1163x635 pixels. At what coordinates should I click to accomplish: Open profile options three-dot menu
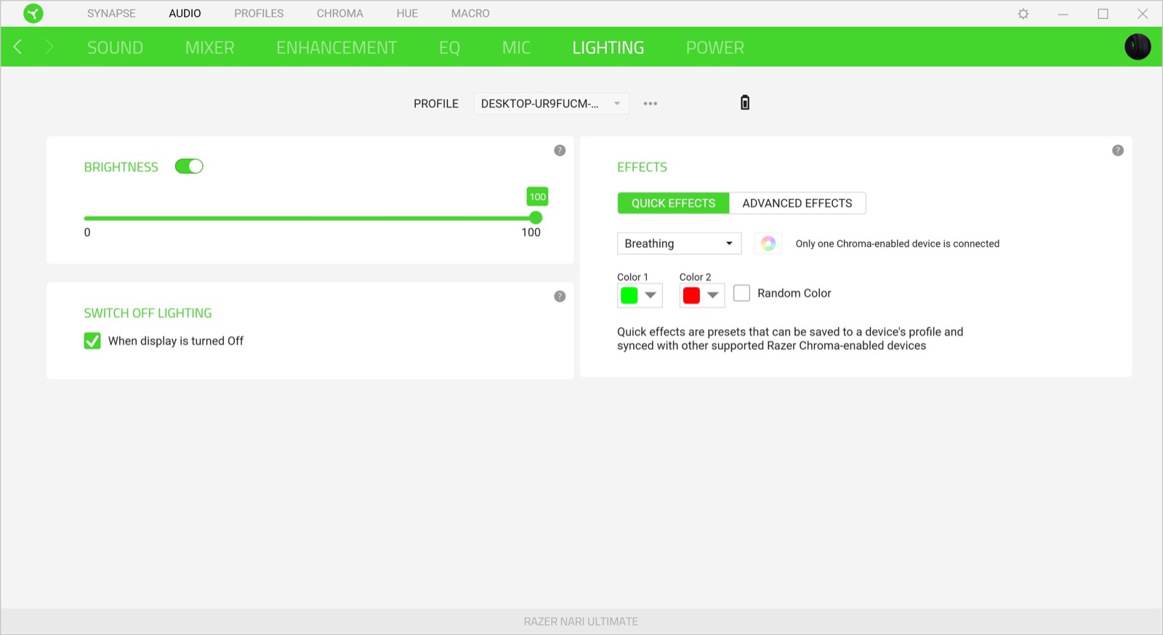pyautogui.click(x=651, y=104)
